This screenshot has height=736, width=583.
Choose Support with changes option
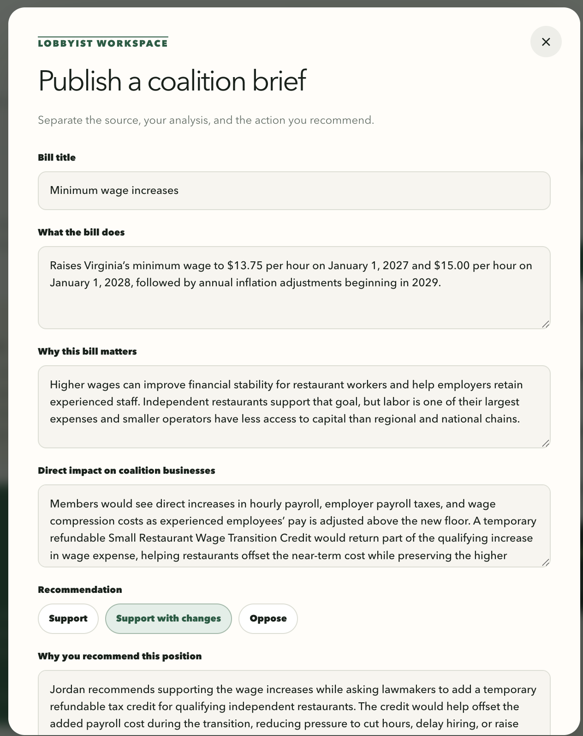[x=168, y=619]
